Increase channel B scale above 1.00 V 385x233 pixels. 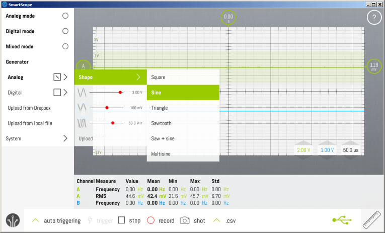coord(327,143)
